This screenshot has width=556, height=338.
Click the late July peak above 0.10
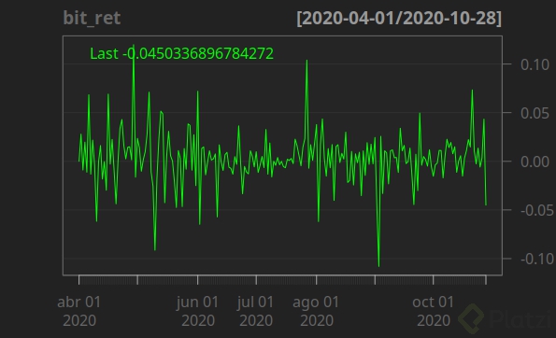307,61
